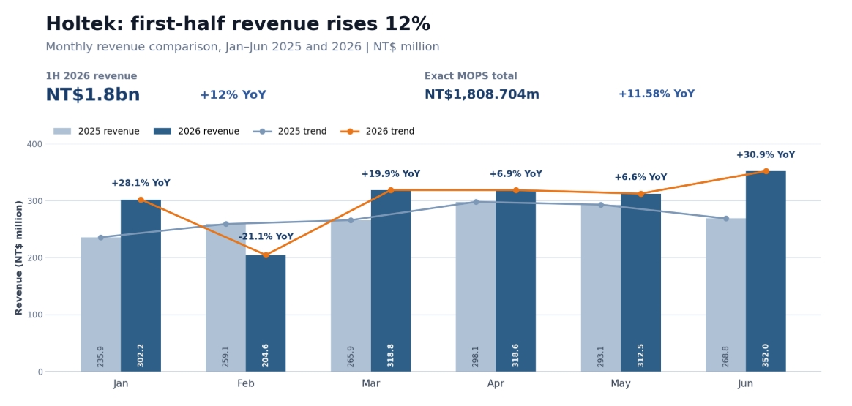Click the '2026 revenue' legend text
Screen dimensions: 852x406
pos(209,132)
